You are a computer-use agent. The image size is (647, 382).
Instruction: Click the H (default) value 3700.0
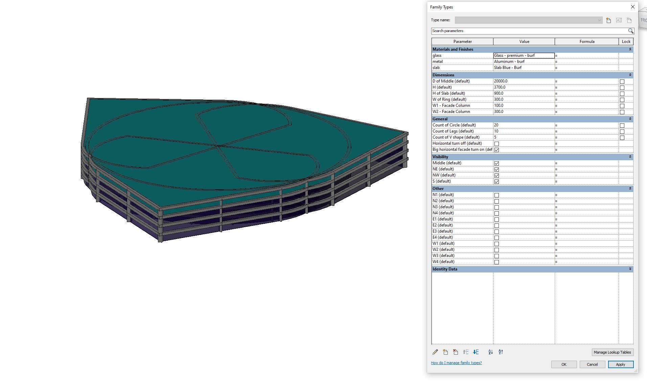point(524,87)
